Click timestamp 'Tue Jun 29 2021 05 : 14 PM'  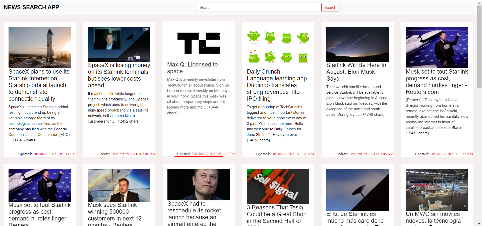click(54, 154)
